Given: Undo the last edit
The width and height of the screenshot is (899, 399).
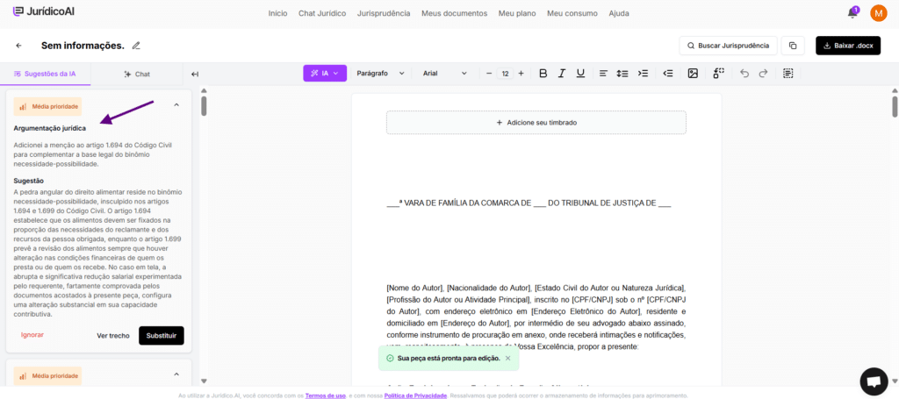Looking at the screenshot, I should [x=744, y=74].
